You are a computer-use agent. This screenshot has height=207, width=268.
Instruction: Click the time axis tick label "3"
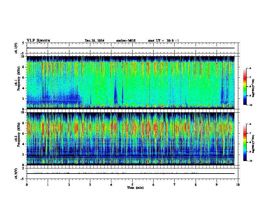tap(90, 185)
